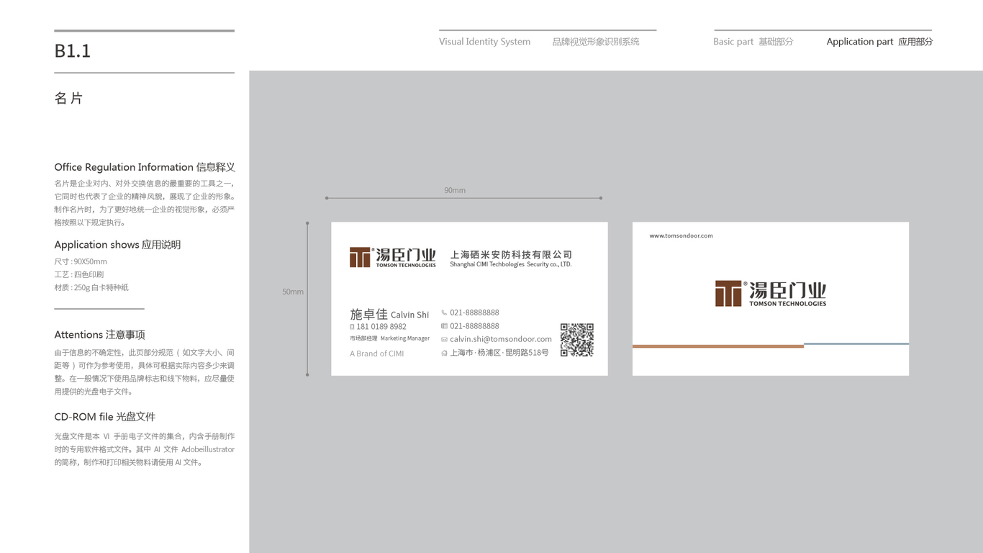Click the B1.1 section number
The width and height of the screenshot is (983, 553).
click(x=73, y=51)
